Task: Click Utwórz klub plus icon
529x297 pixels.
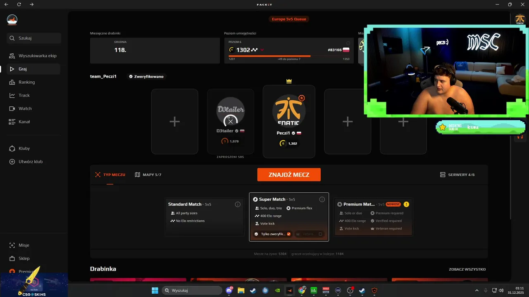Action: coord(12,162)
